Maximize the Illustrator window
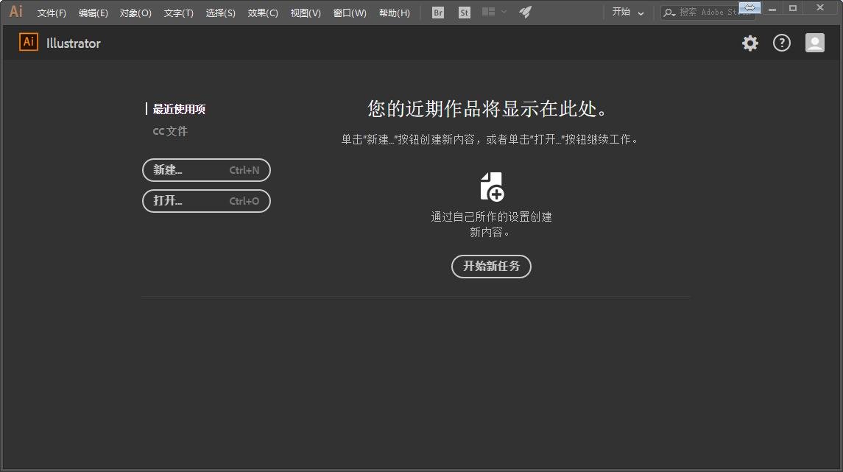Viewport: 843px width, 472px height. point(793,8)
